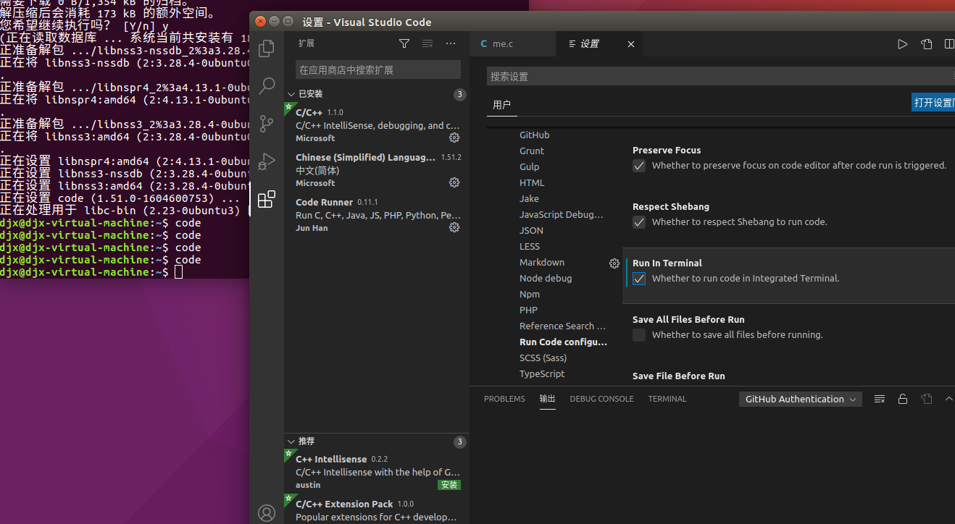955x524 pixels.
Task: Clear extensions search results icon
Action: [x=428, y=43]
